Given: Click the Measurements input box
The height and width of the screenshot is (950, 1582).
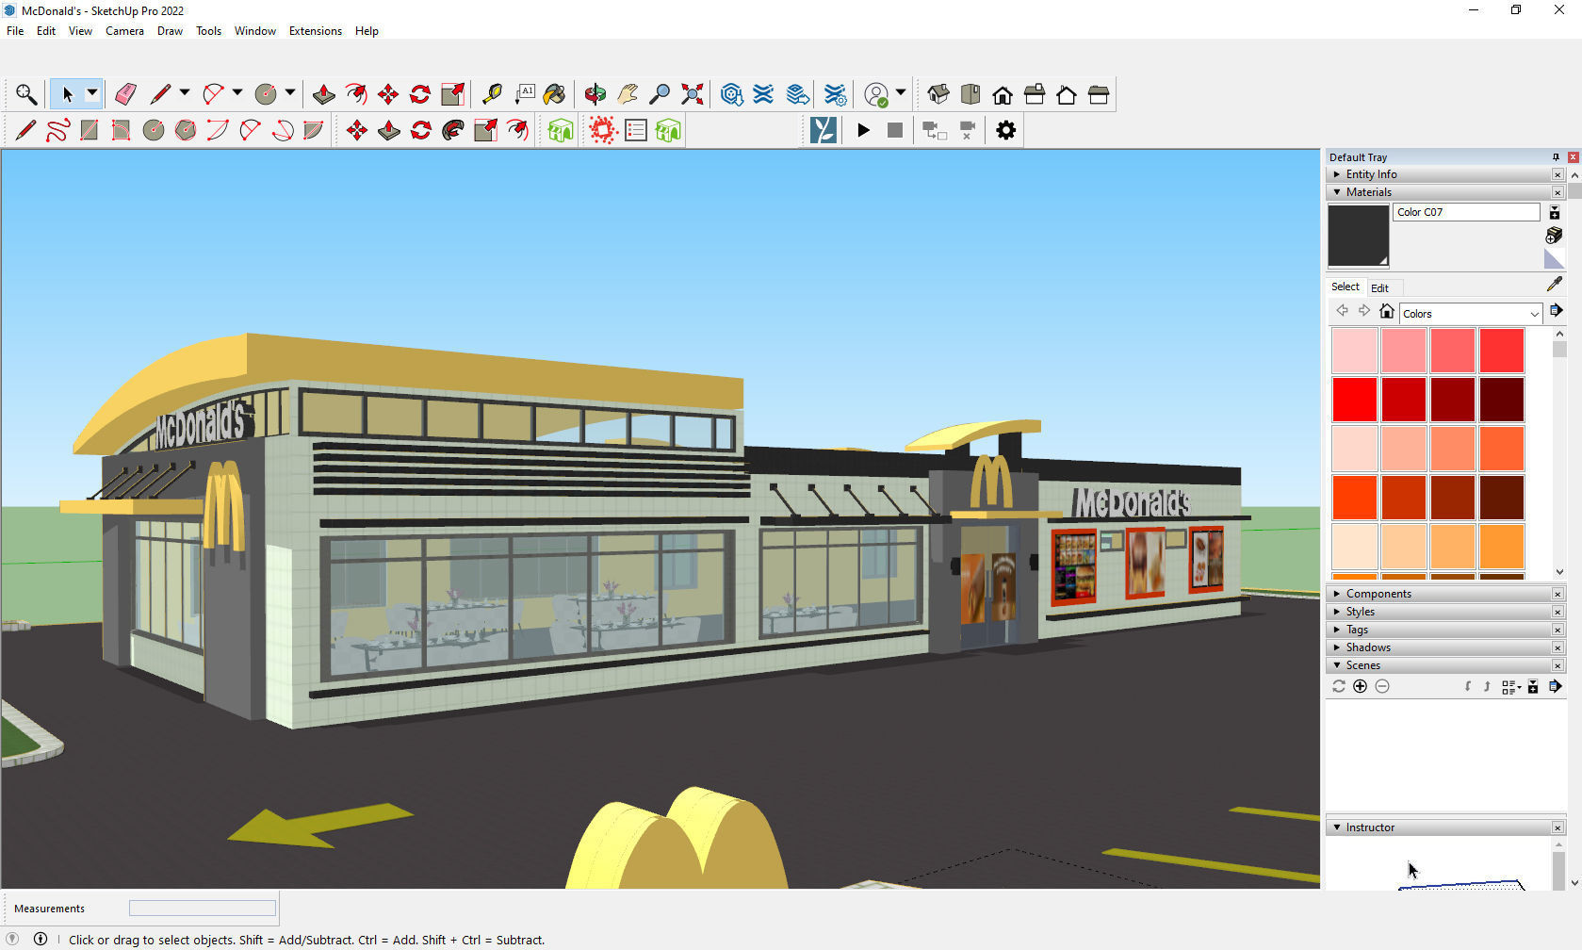Looking at the screenshot, I should pyautogui.click(x=203, y=909).
